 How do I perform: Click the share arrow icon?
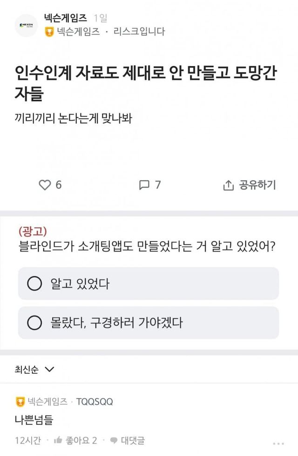pyautogui.click(x=228, y=185)
